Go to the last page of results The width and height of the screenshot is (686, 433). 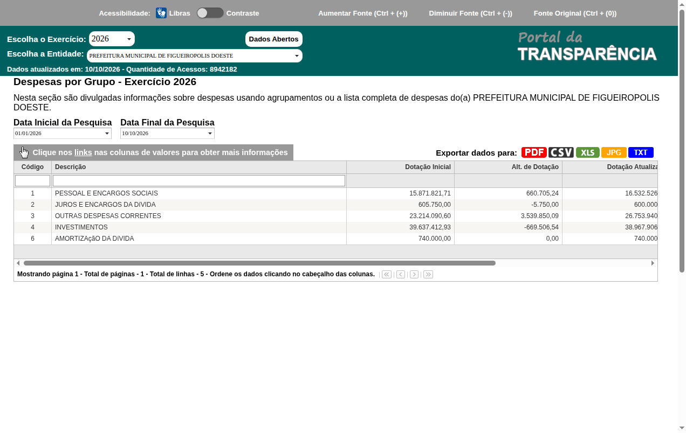(x=428, y=275)
